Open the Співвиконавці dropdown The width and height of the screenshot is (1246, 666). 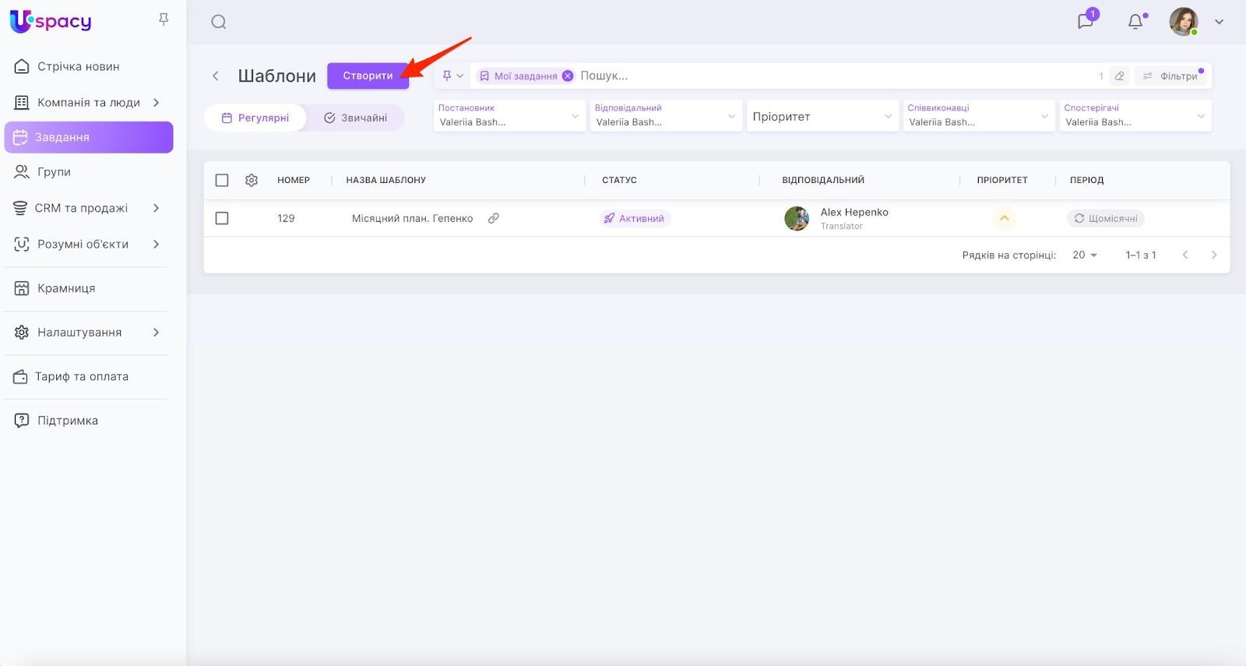click(979, 116)
